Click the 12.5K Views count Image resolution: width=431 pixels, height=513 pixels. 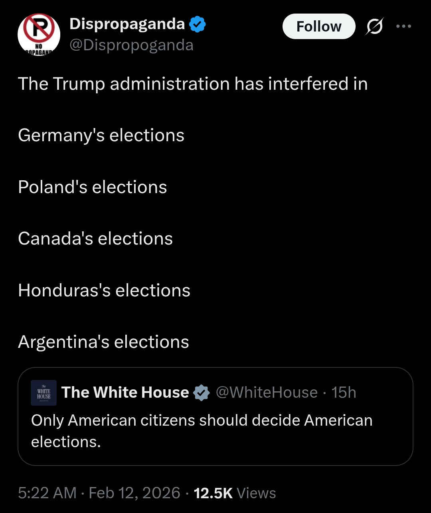pyautogui.click(x=234, y=493)
